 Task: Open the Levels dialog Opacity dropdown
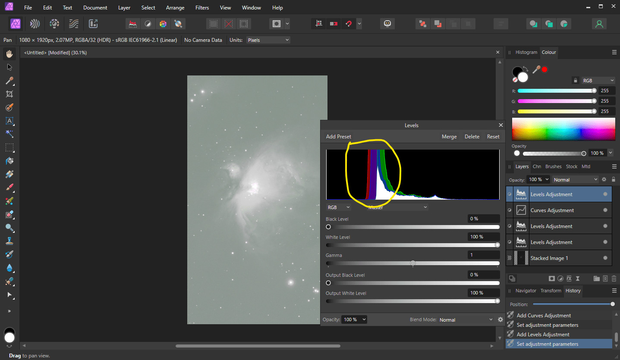(354, 319)
